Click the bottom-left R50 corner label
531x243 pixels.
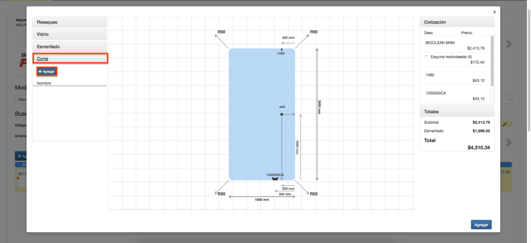tap(221, 194)
